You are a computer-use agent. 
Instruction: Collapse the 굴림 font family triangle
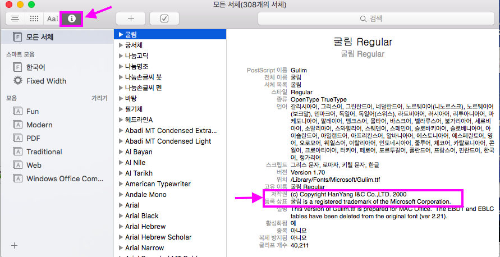click(x=121, y=35)
